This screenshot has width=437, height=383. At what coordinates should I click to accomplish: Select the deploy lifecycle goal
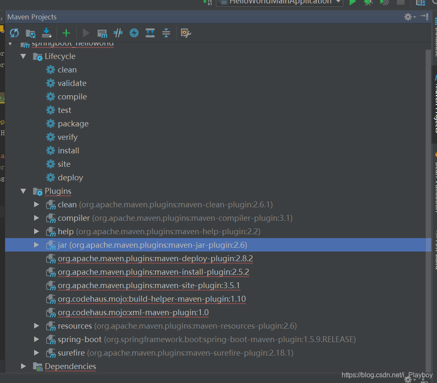70,177
